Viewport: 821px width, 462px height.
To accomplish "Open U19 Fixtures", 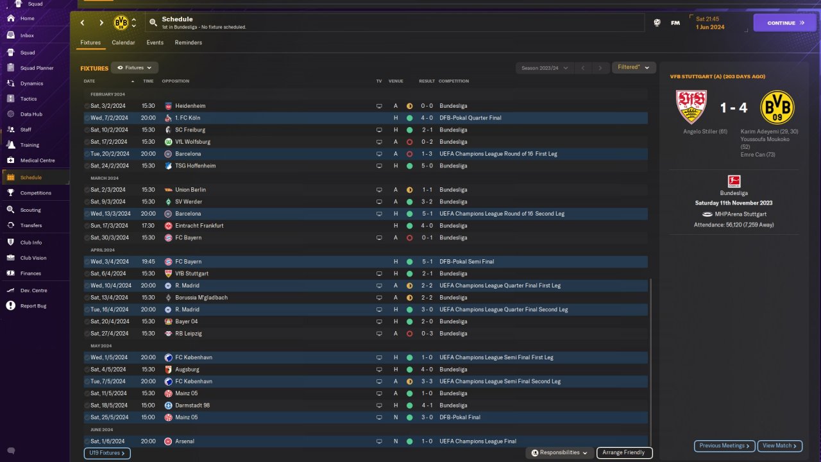I will pos(107,453).
